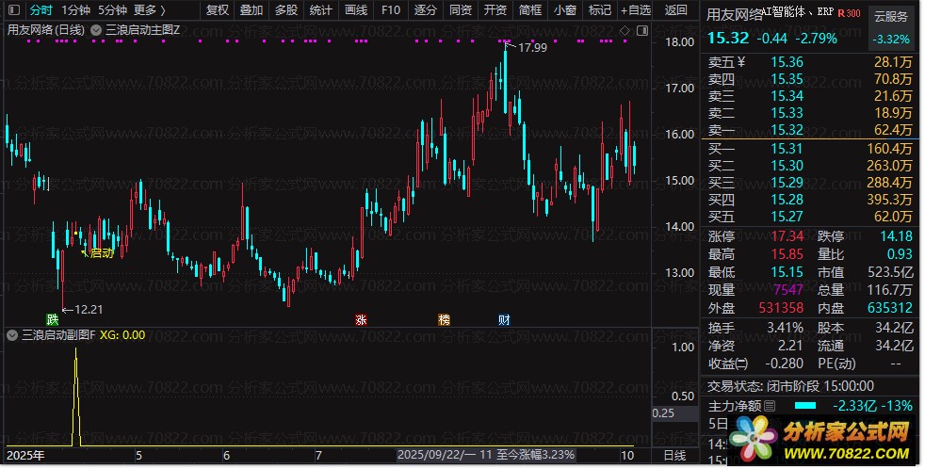
Task: Toggle the left sidebar panel icon
Action: click(x=14, y=10)
